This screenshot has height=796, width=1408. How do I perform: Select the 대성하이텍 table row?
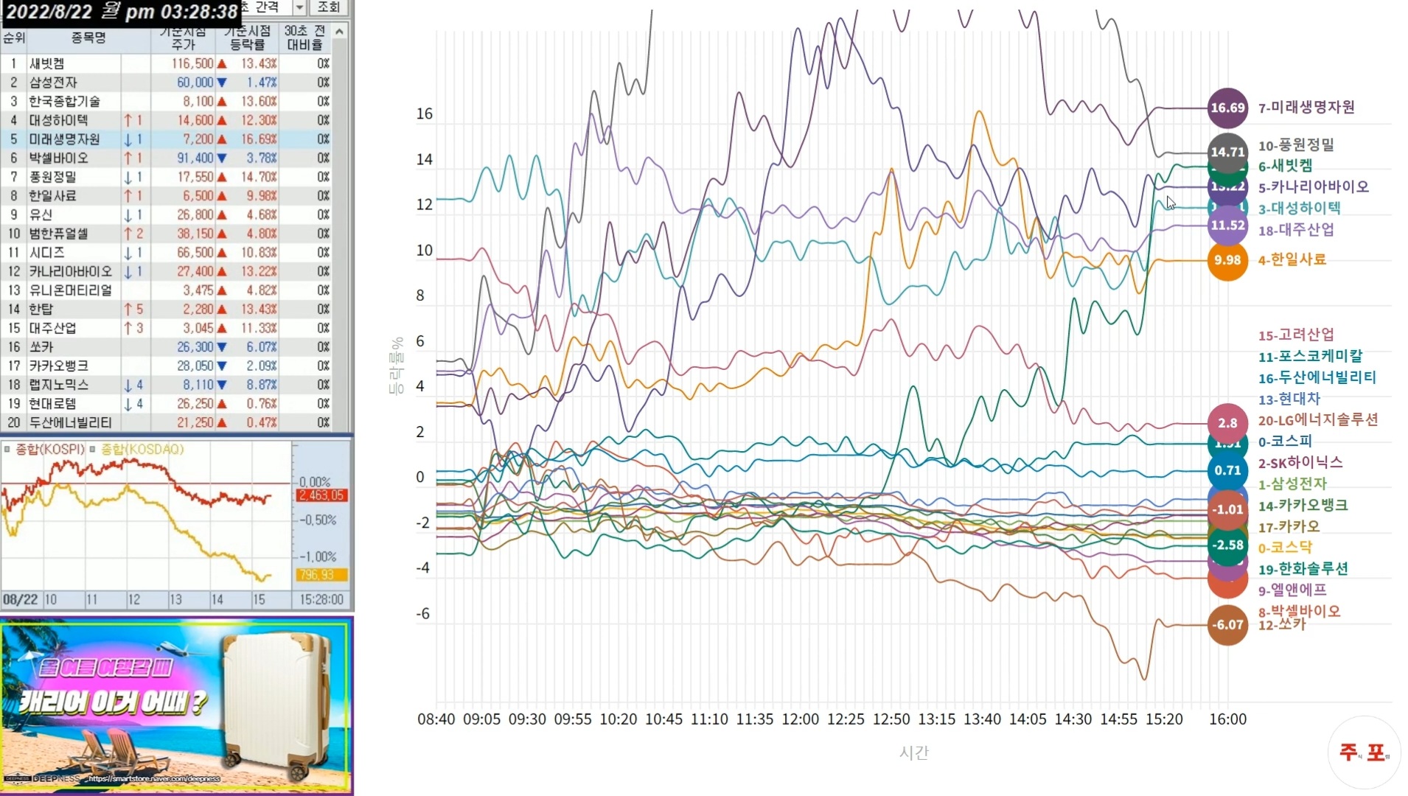pos(166,120)
